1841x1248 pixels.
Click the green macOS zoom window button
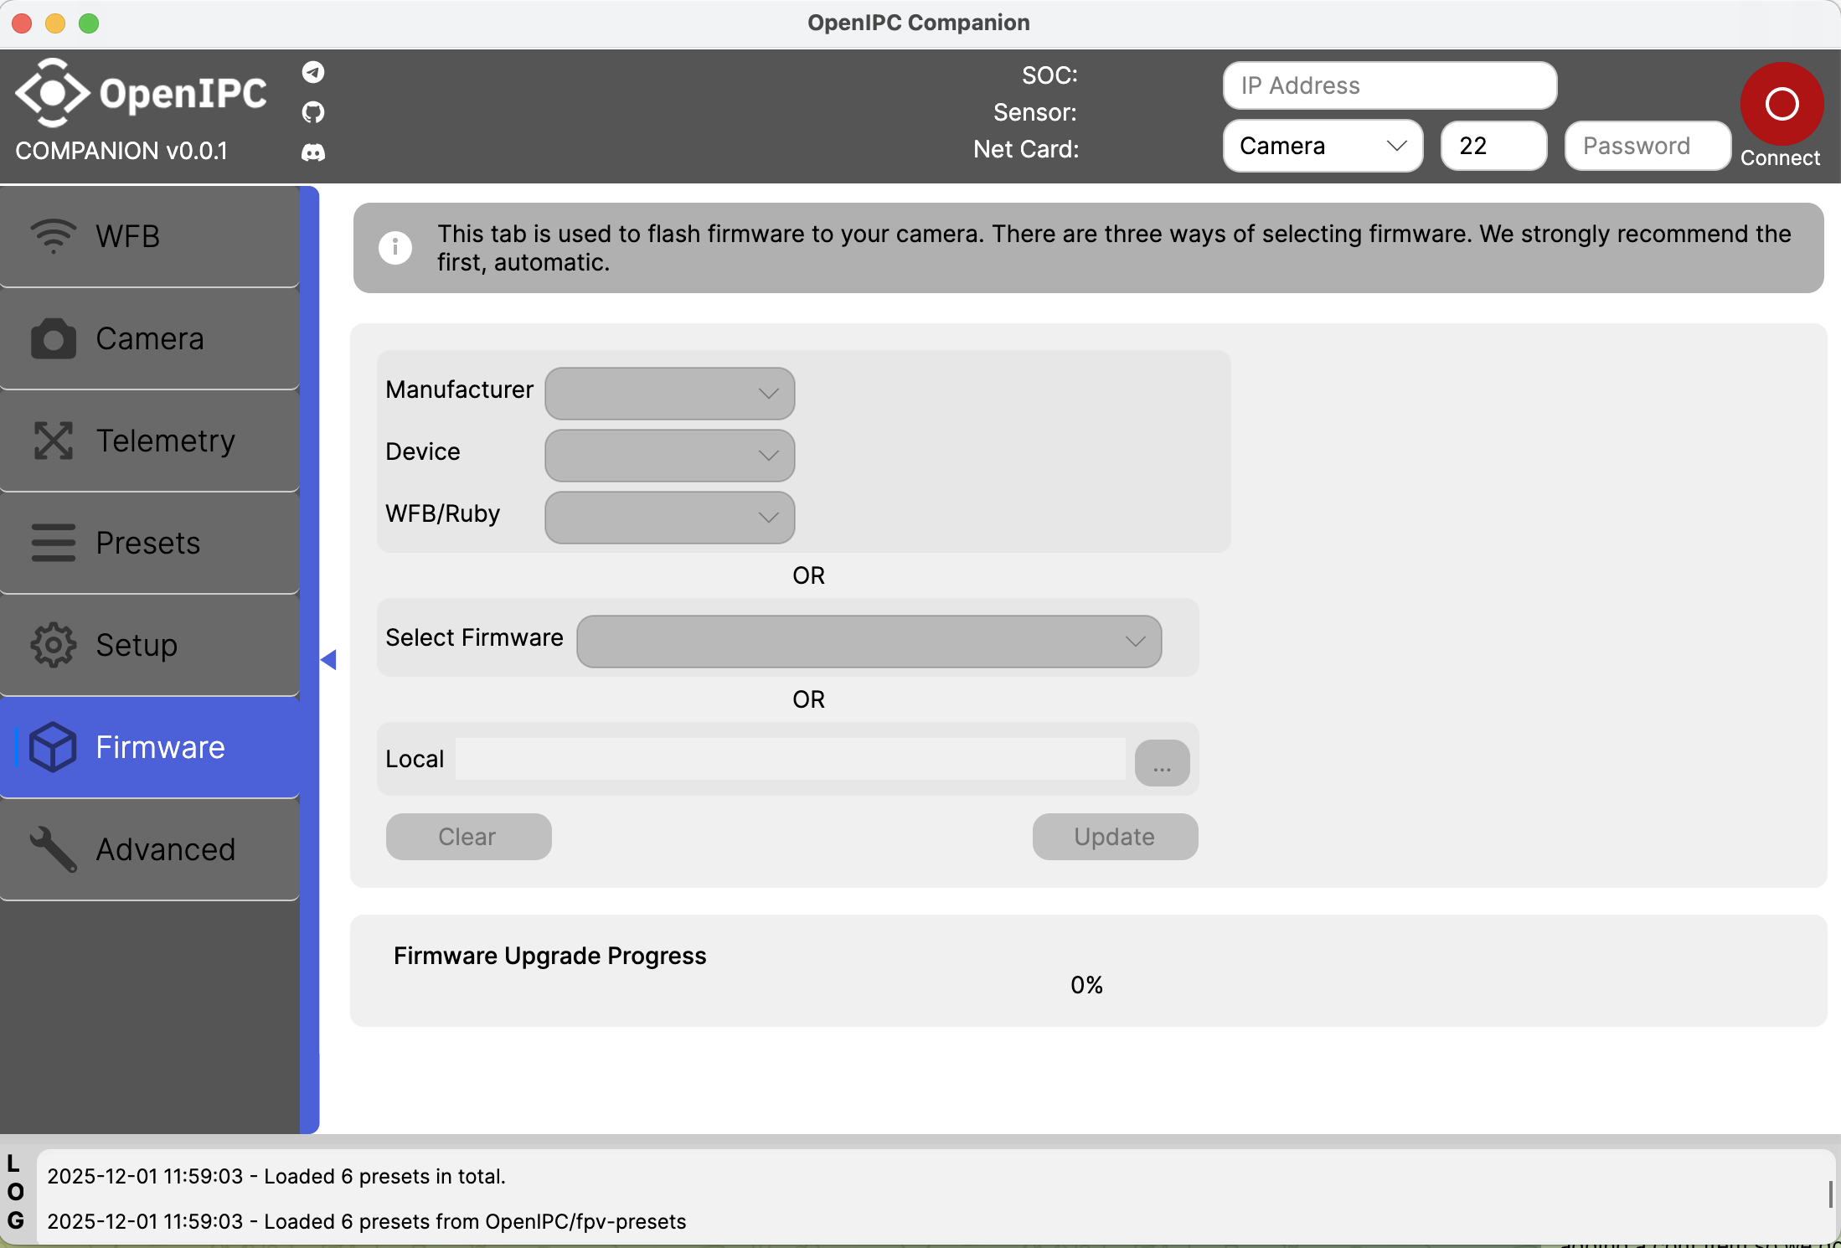click(89, 23)
